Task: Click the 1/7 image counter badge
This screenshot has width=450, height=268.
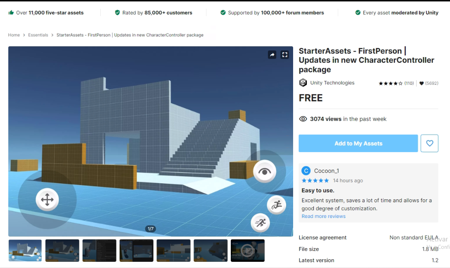Action: (151, 229)
